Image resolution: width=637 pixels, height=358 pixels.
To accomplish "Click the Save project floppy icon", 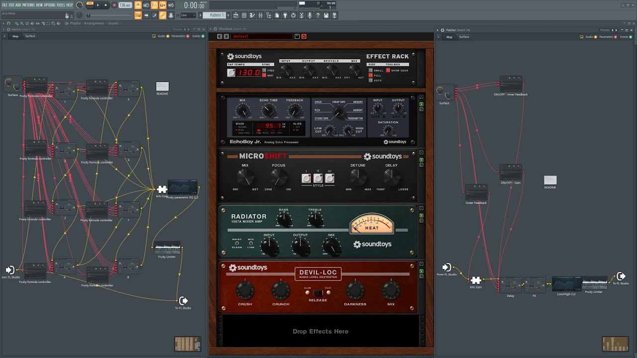I will (x=326, y=15).
